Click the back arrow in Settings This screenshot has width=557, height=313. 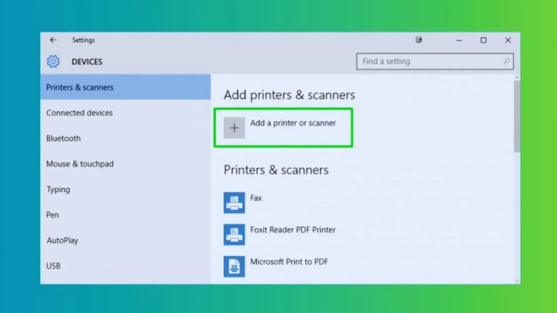(x=53, y=40)
